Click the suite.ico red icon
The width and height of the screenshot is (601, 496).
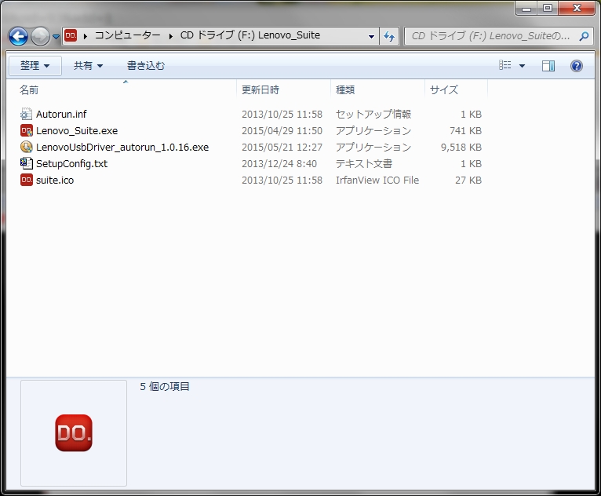click(26, 180)
